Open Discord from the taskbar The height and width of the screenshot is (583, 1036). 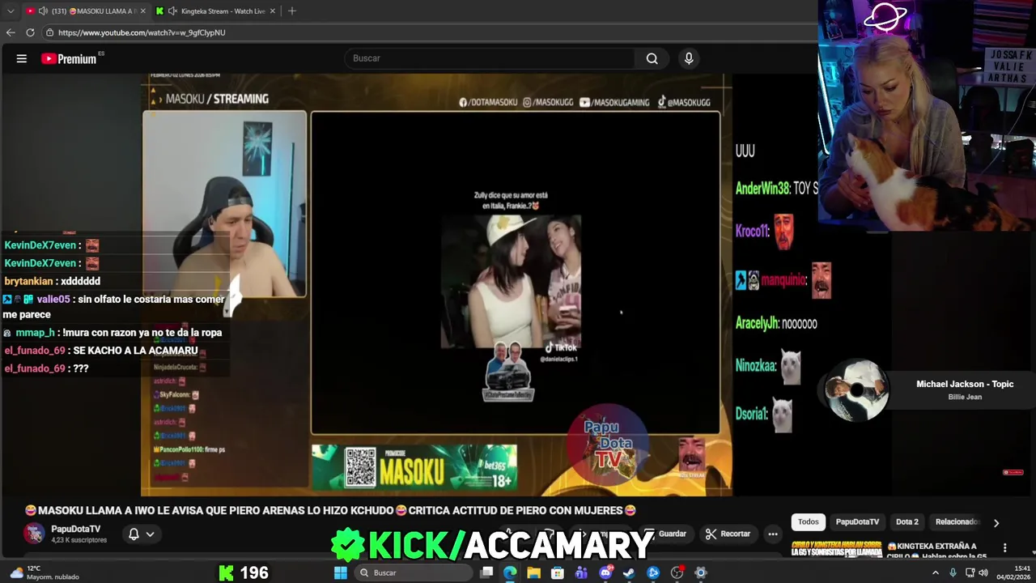[x=605, y=572]
